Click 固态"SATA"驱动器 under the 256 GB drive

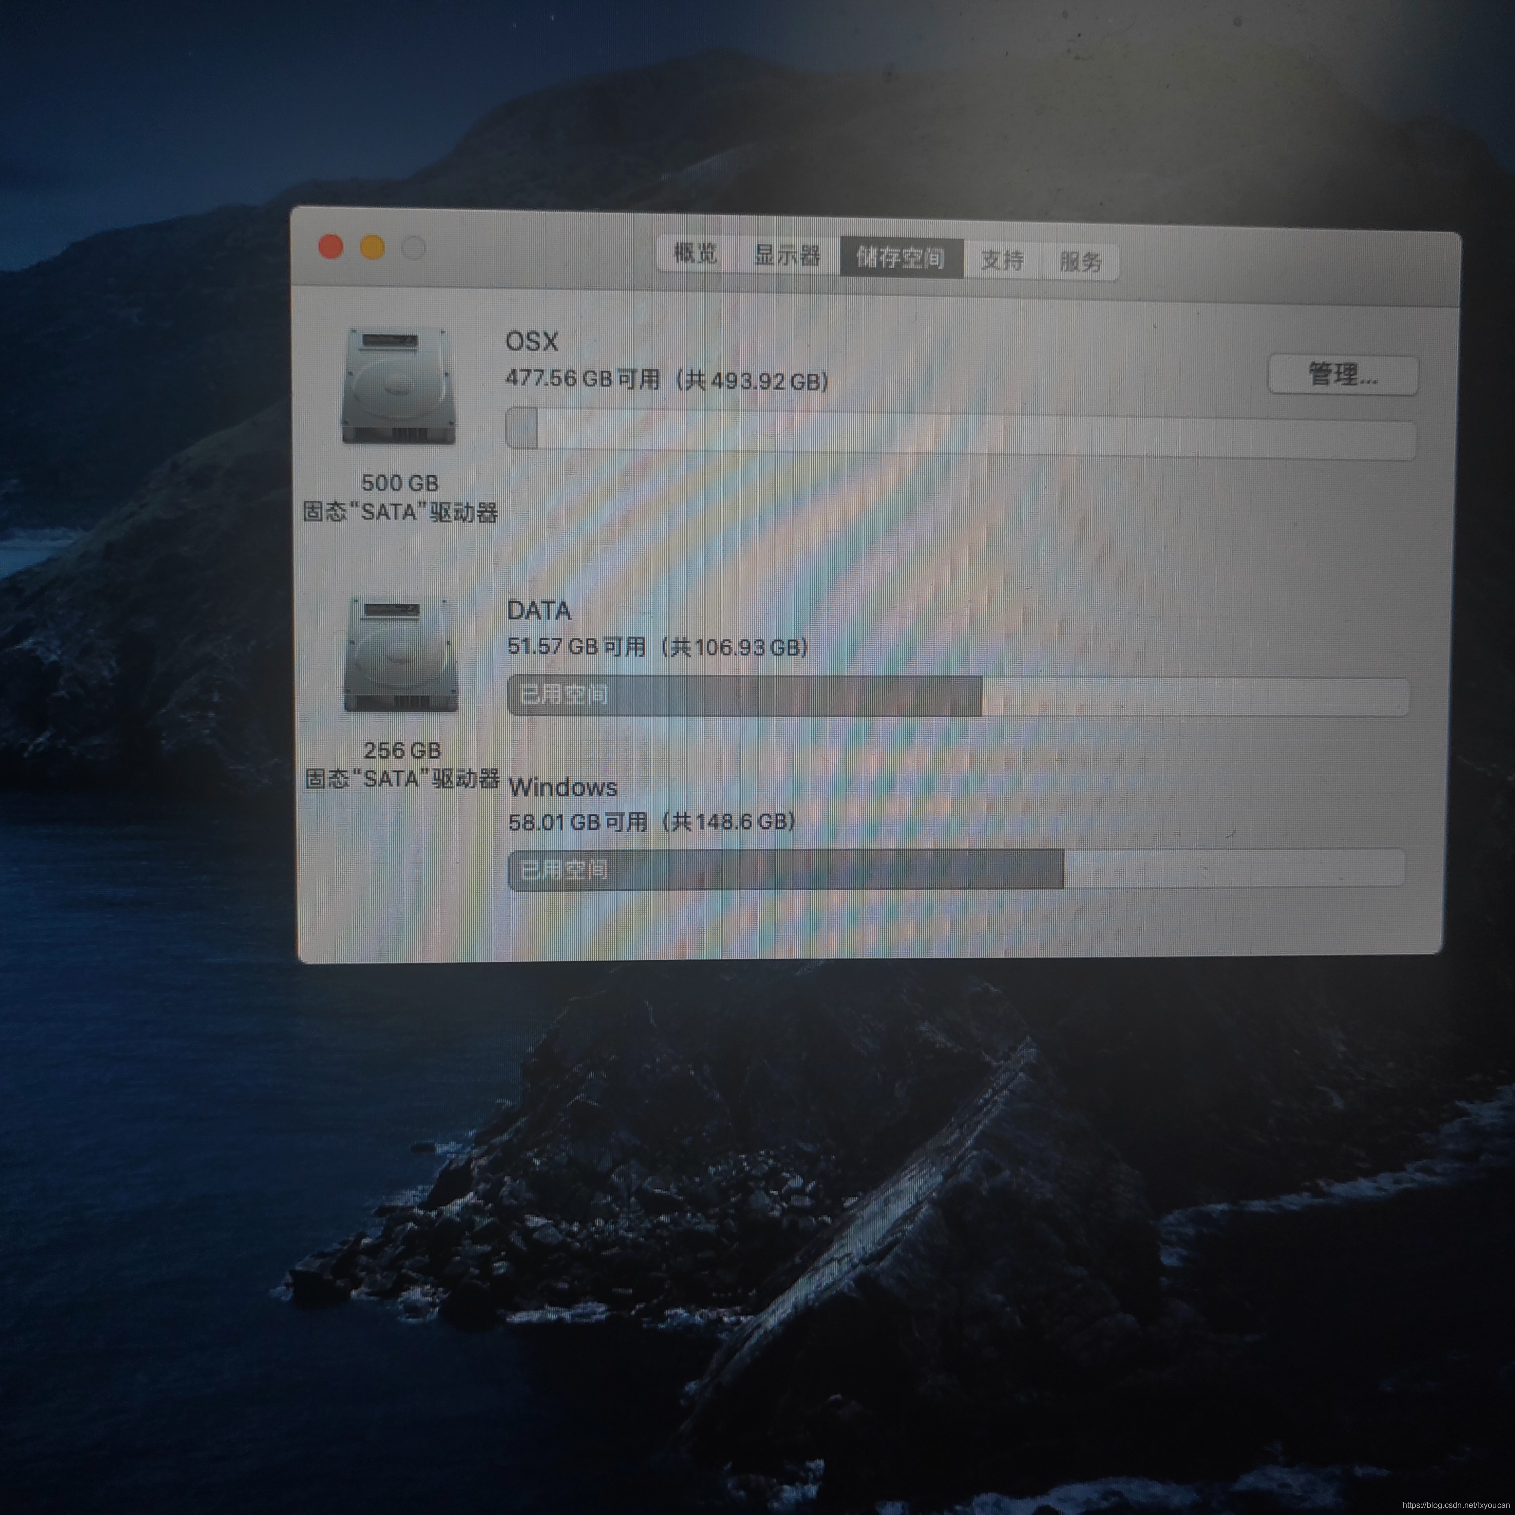(x=402, y=779)
